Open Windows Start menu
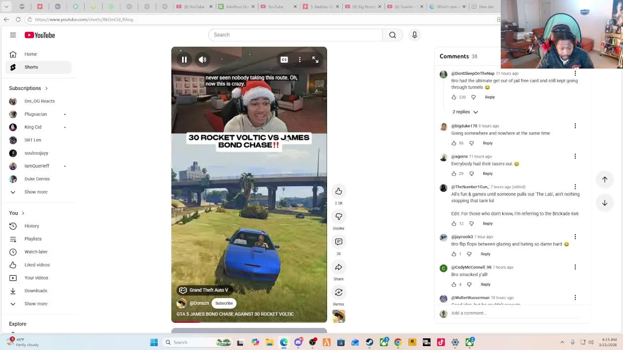623x350 pixels. 154,342
